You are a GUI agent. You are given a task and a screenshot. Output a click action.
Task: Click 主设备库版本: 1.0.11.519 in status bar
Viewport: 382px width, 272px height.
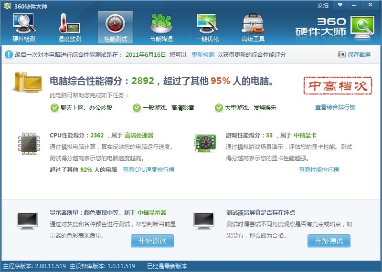[102, 266]
